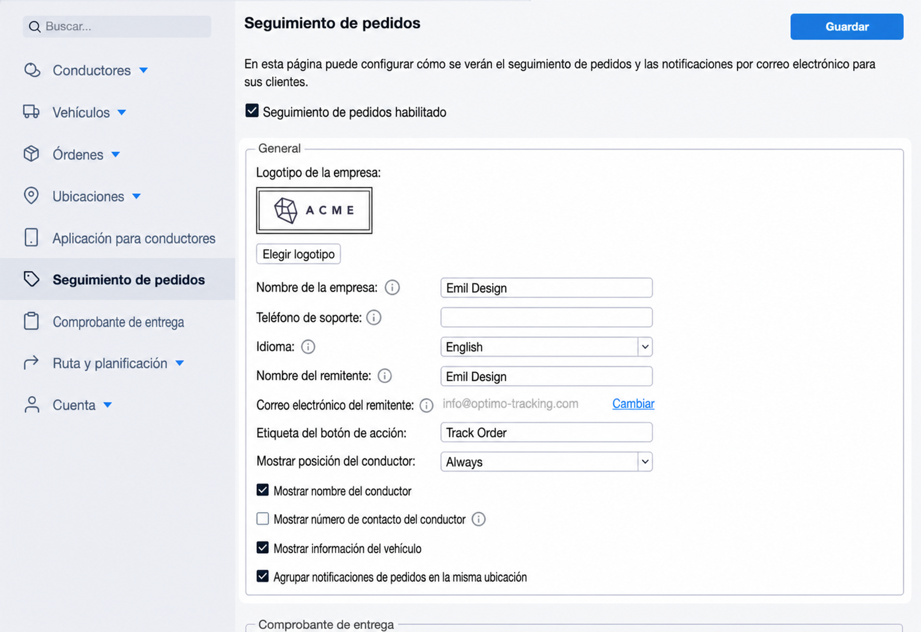The width and height of the screenshot is (921, 632).
Task: Open the Idioma English dropdown
Action: coord(546,347)
